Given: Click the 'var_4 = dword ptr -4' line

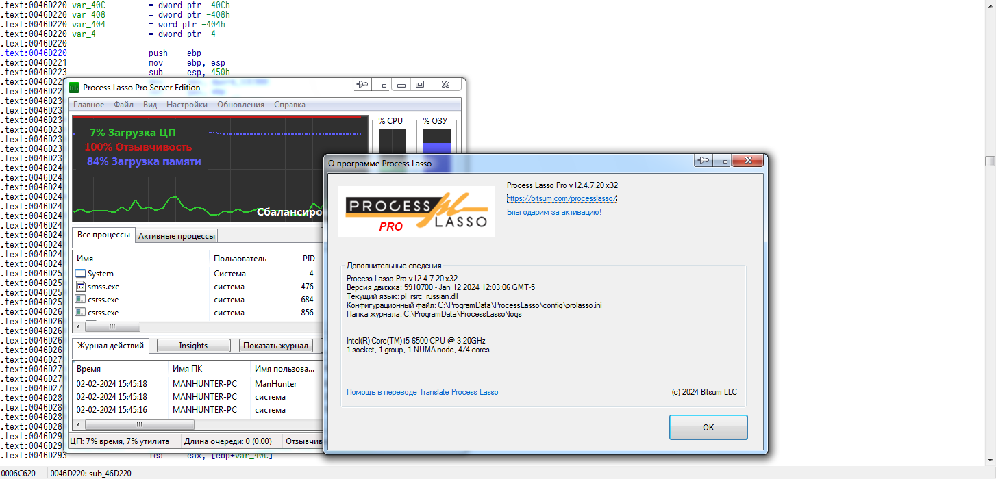Looking at the screenshot, I should (144, 34).
